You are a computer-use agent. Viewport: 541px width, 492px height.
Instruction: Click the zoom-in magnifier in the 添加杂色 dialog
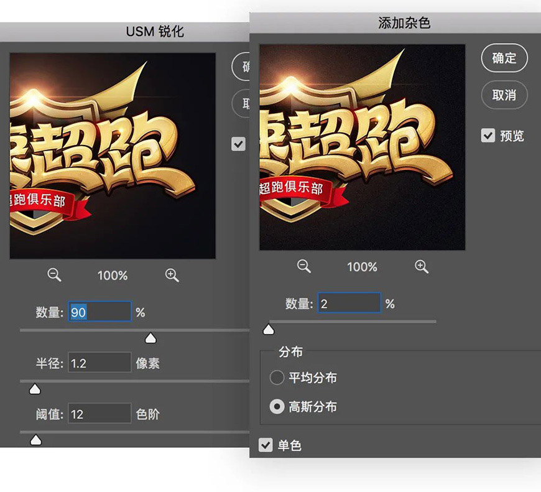click(x=421, y=266)
